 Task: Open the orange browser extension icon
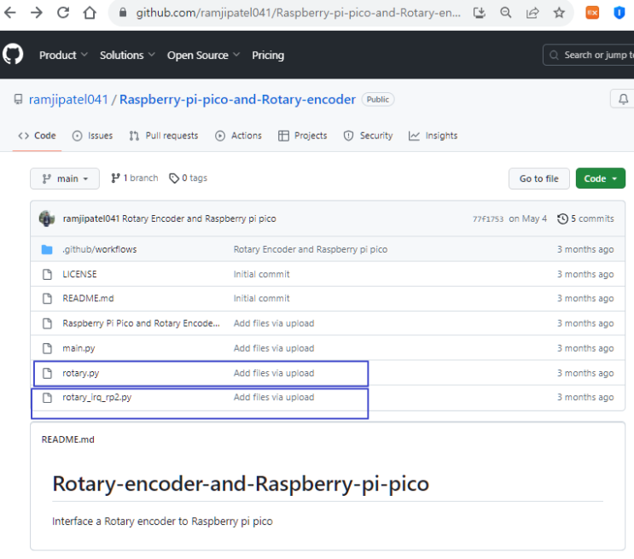coord(592,13)
